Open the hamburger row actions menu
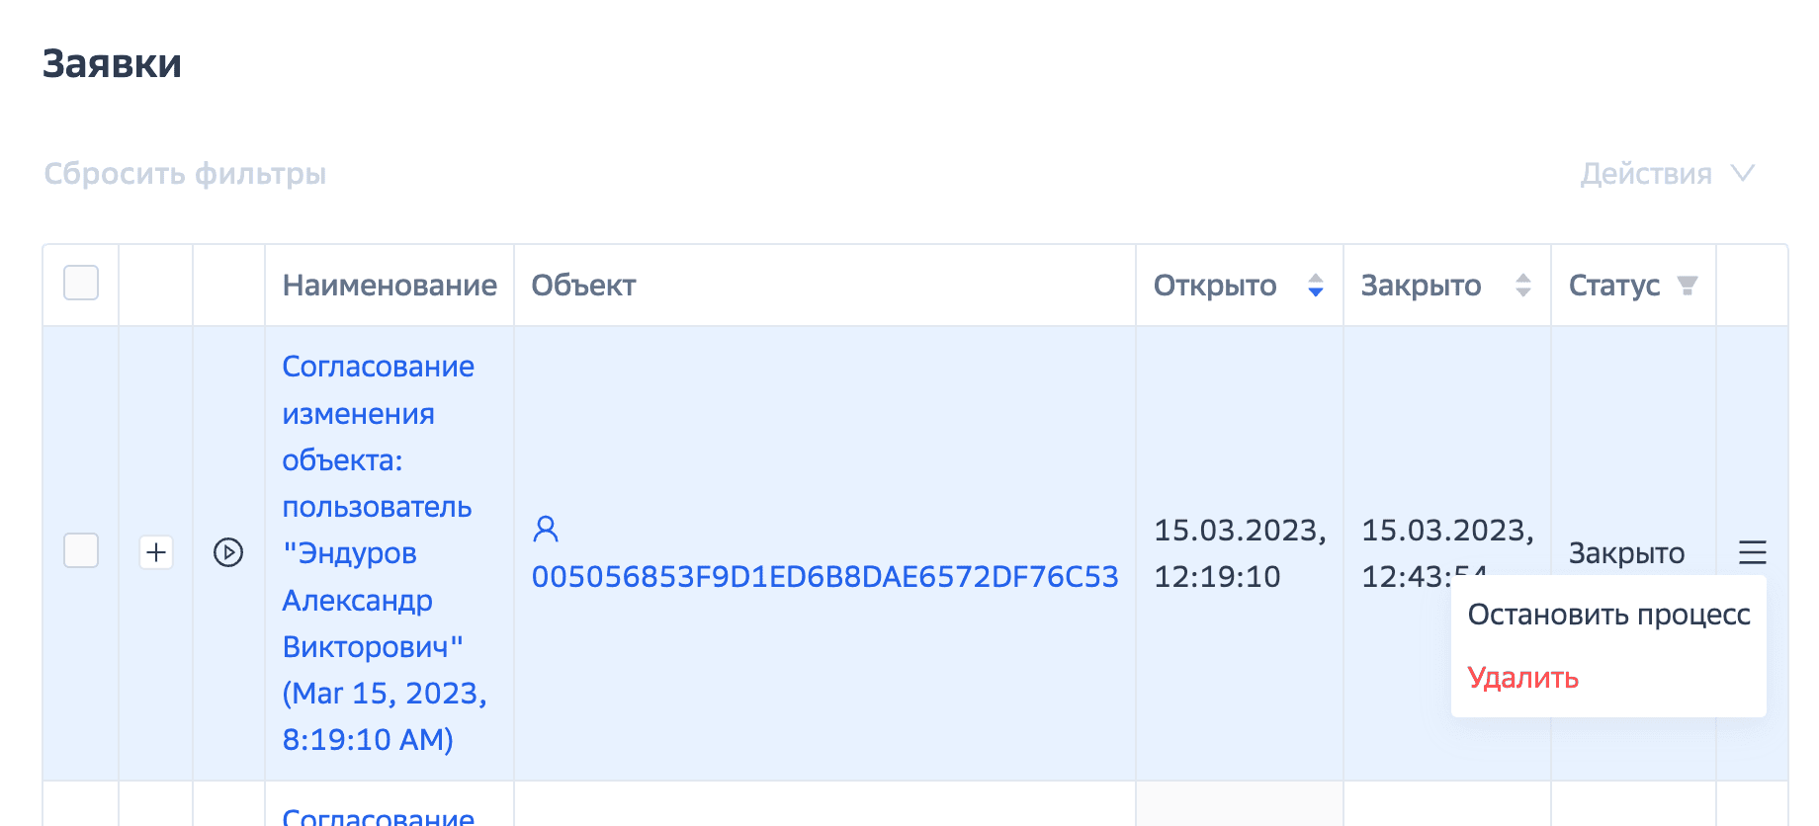Screen dimensions: 1819x826 1752,552
